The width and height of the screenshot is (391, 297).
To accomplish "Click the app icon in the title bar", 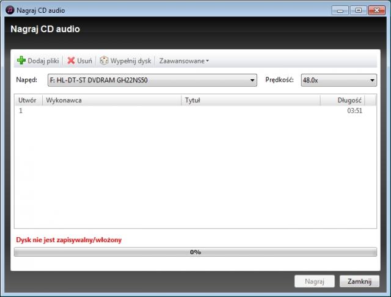I will tap(9, 10).
